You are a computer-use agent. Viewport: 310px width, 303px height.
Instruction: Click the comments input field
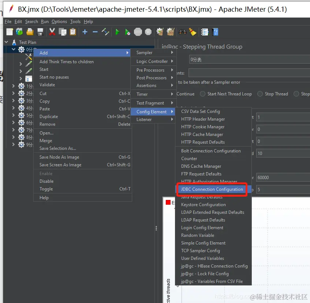point(249,73)
